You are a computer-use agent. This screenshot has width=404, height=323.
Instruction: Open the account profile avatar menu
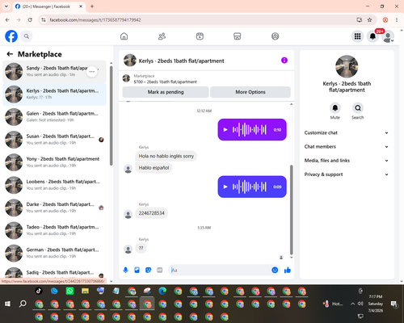tap(388, 36)
